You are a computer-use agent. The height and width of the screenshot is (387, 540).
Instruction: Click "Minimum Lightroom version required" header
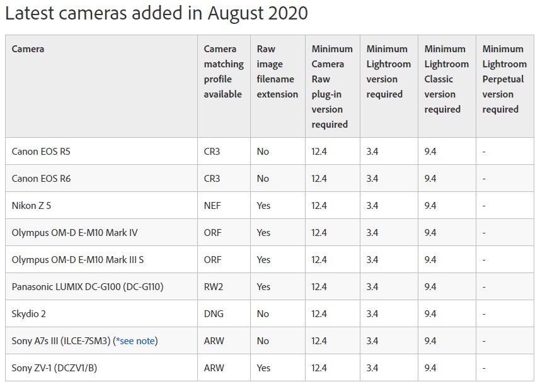pyautogui.click(x=388, y=72)
